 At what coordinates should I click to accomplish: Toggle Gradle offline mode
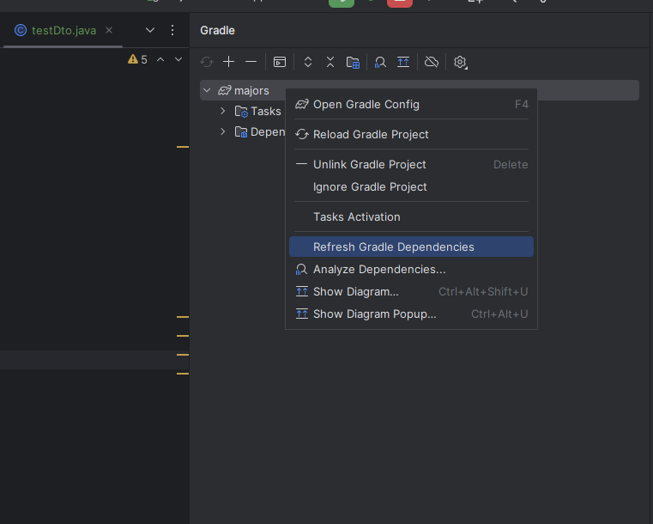click(x=432, y=62)
